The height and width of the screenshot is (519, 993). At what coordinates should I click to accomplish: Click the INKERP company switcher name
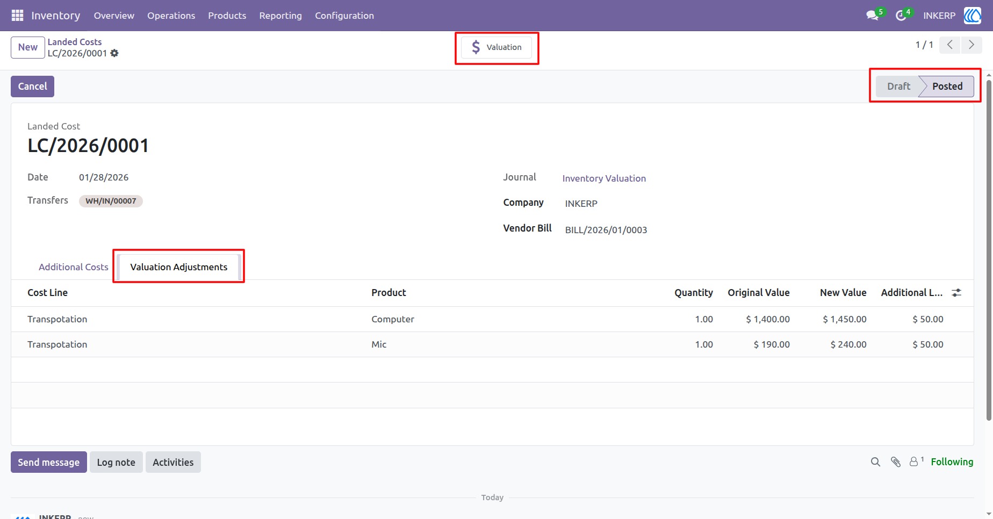click(x=939, y=16)
